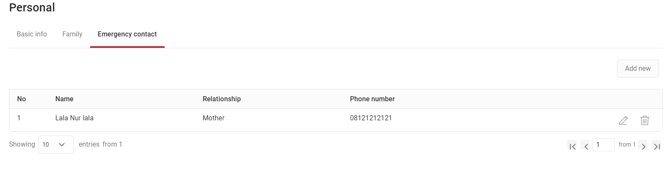This screenshot has width=670, height=172.
Task: Expand the chevron in the entries selector
Action: pyautogui.click(x=62, y=144)
